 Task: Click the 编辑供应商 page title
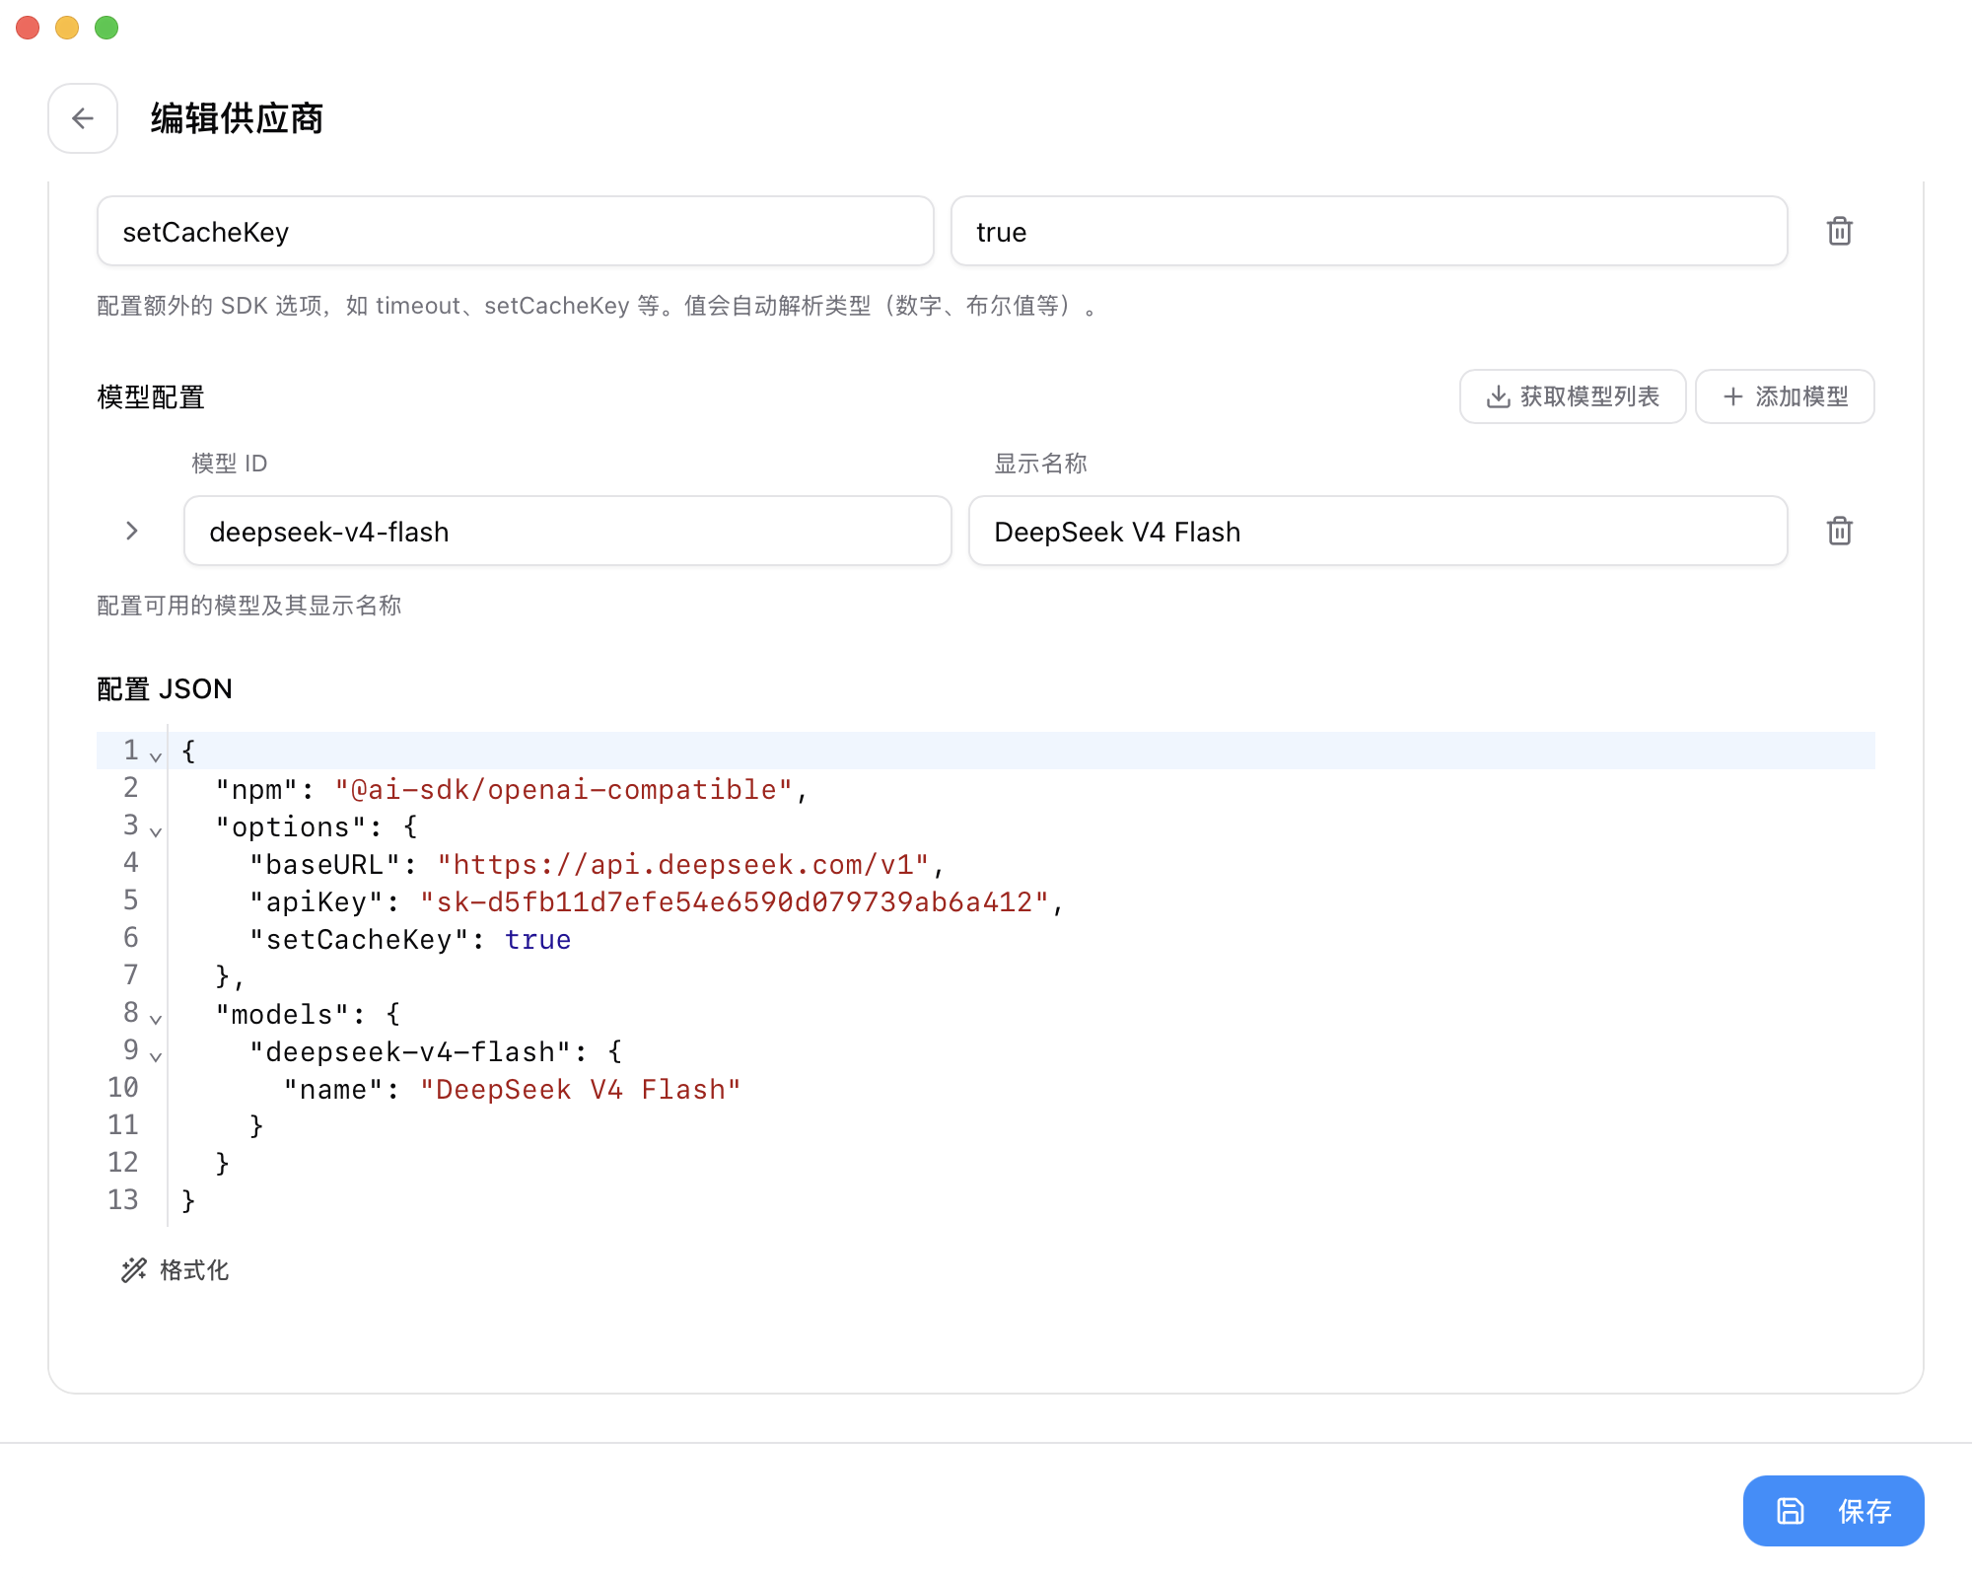point(237,118)
